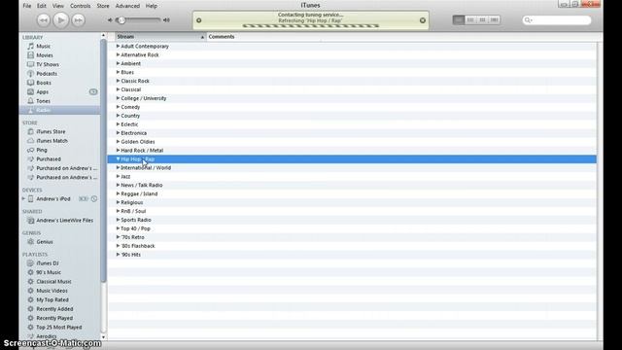Click the Next track button

pyautogui.click(x=79, y=20)
